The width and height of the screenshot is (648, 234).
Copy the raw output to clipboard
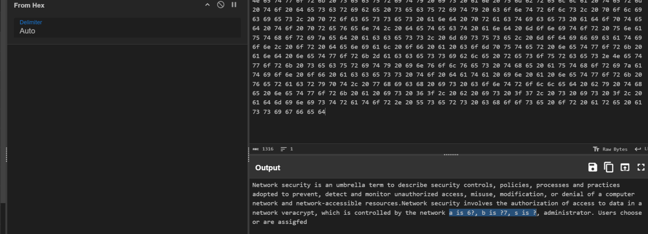609,168
